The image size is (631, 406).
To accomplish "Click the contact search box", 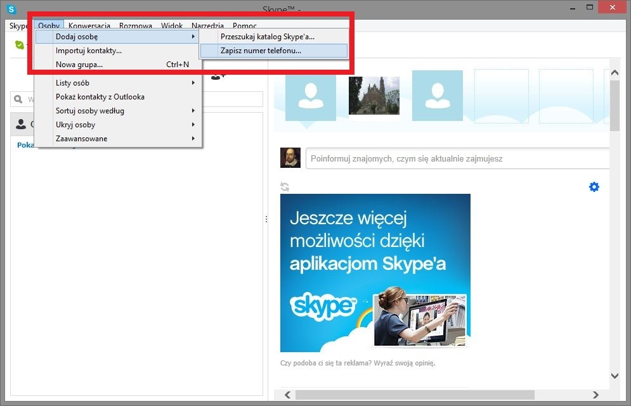I will (136, 99).
